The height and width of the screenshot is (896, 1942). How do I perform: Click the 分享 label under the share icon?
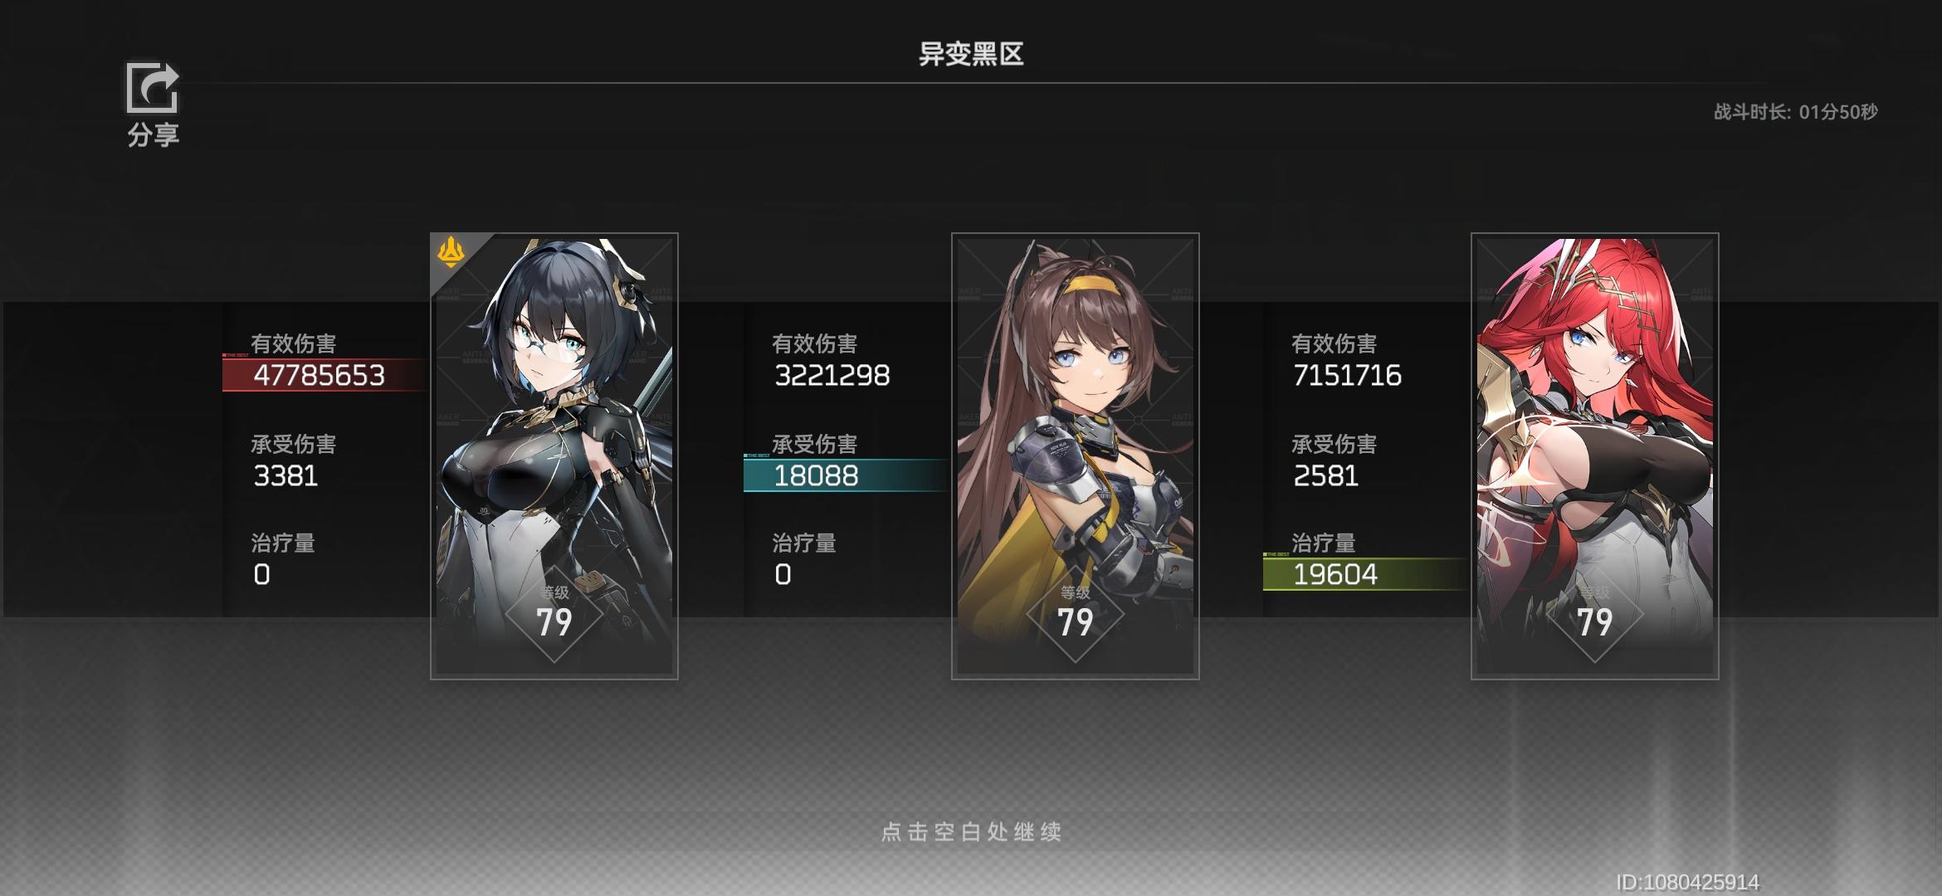click(x=153, y=134)
